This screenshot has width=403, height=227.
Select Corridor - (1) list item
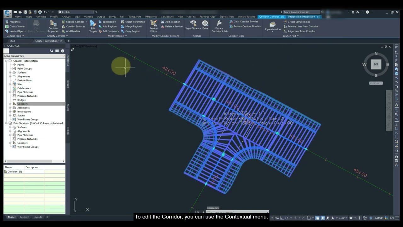[15, 172]
